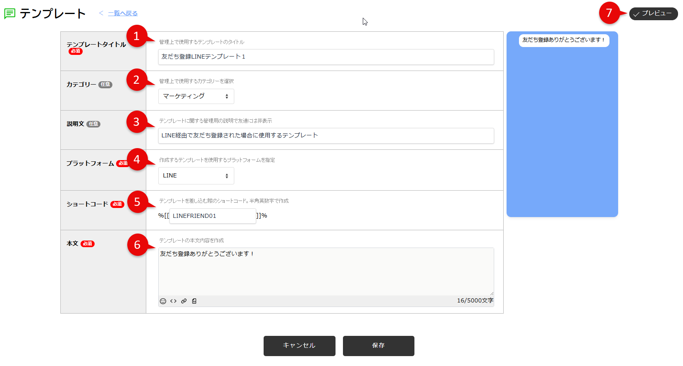Click the preview message bubble in the blue panel

point(564,40)
